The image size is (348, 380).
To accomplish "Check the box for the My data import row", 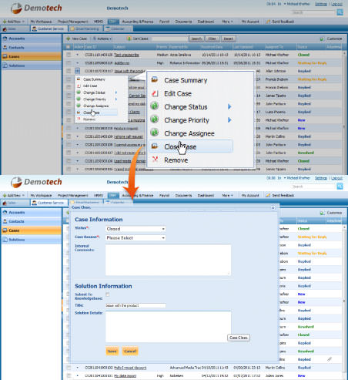I will coord(69,375).
